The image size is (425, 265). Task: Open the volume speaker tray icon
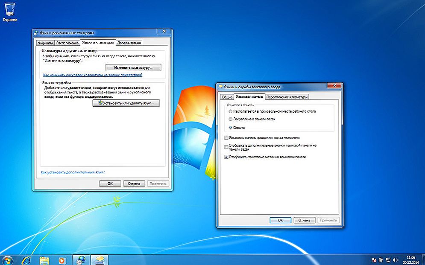tap(396, 260)
